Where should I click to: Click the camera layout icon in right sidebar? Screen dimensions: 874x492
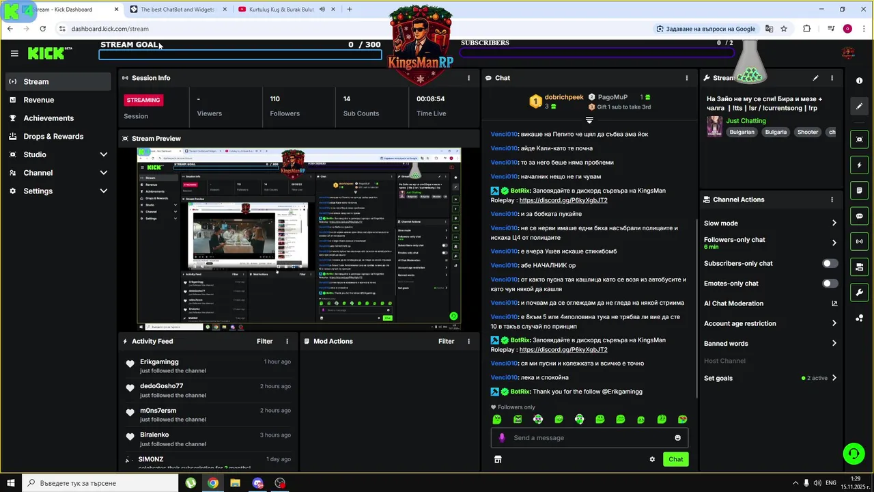point(859,266)
